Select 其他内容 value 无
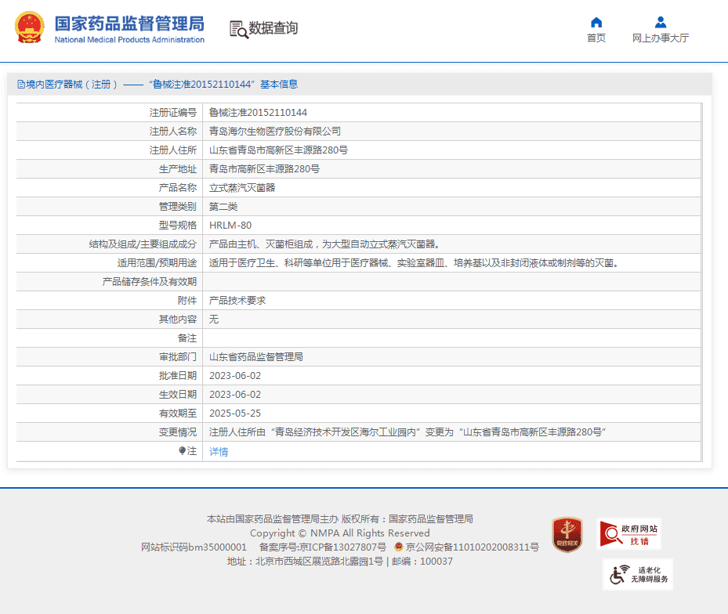The height and width of the screenshot is (614, 728). 214,320
